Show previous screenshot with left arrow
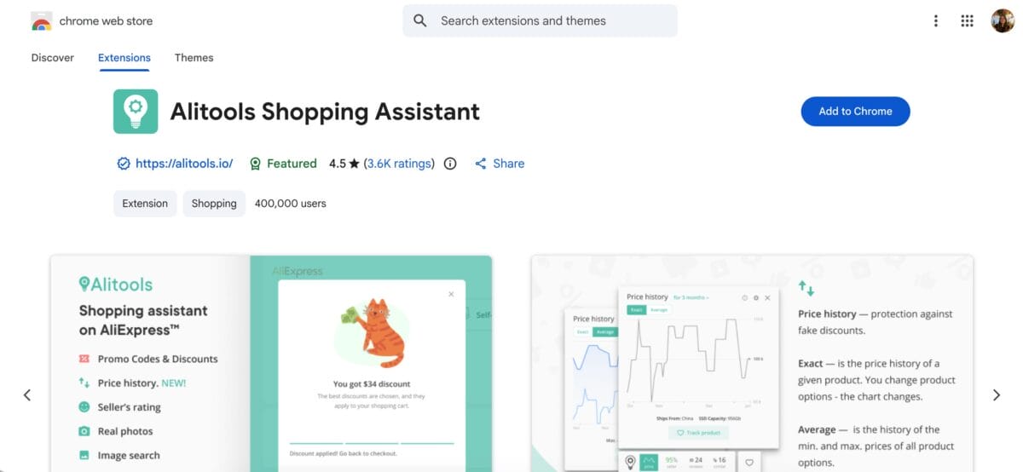This screenshot has height=472, width=1023. click(27, 395)
